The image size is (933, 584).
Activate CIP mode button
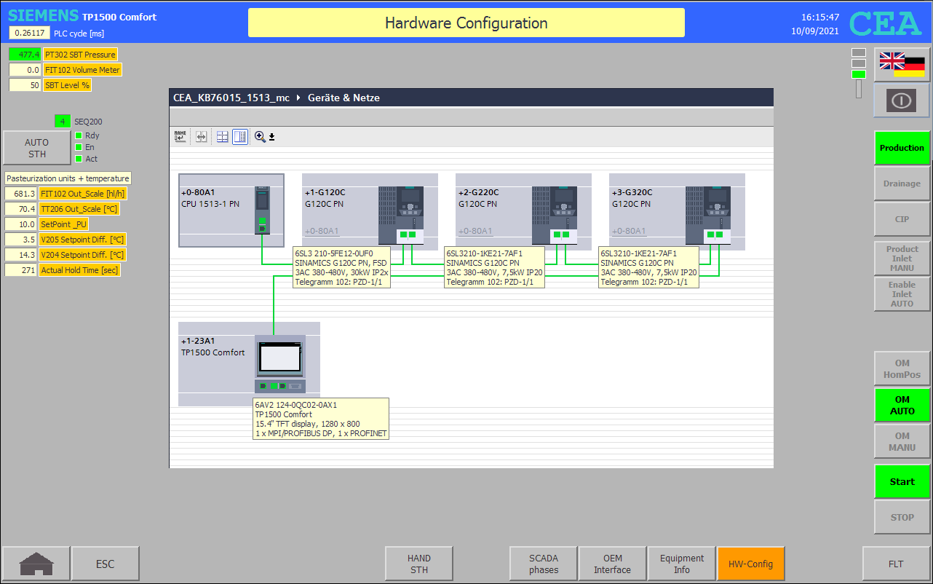click(902, 219)
